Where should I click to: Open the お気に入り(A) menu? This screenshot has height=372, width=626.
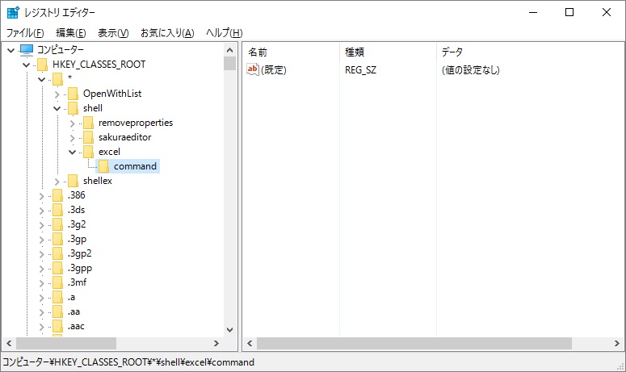pos(167,33)
